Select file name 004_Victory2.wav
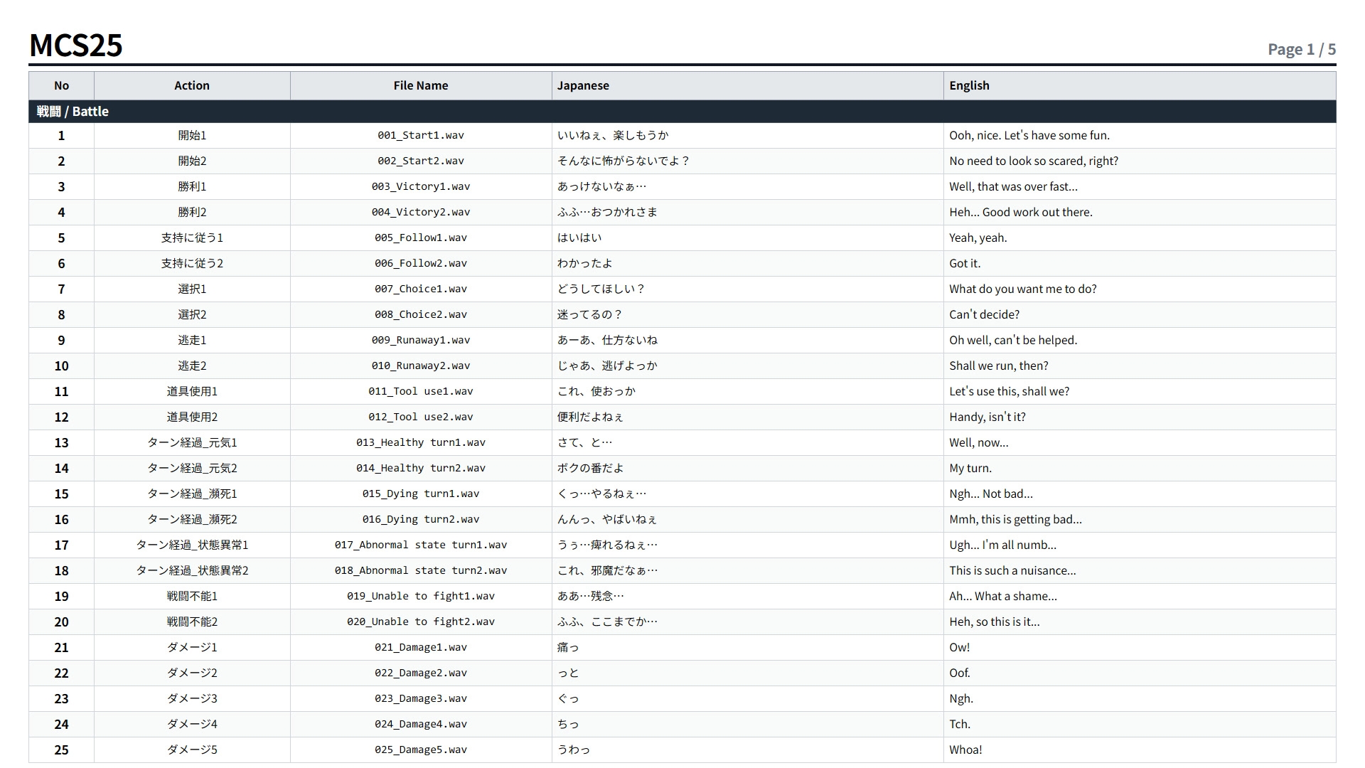Viewport: 1365px width, 768px height. coord(421,212)
